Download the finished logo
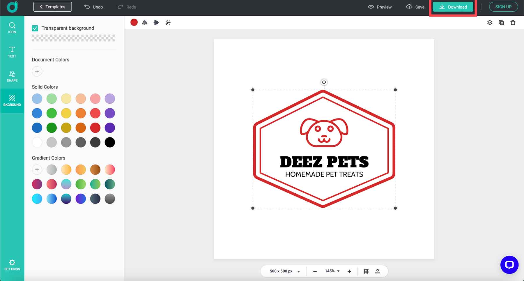The width and height of the screenshot is (524, 281). (x=453, y=7)
